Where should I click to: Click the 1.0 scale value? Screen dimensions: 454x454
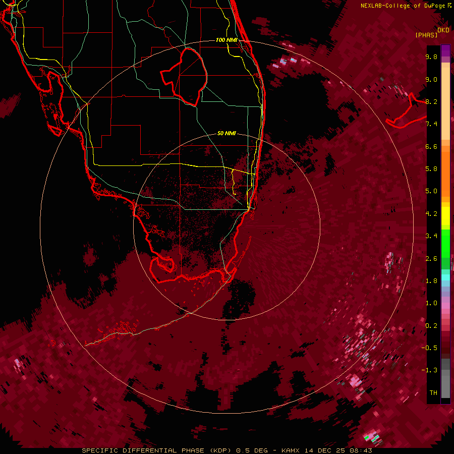431,303
